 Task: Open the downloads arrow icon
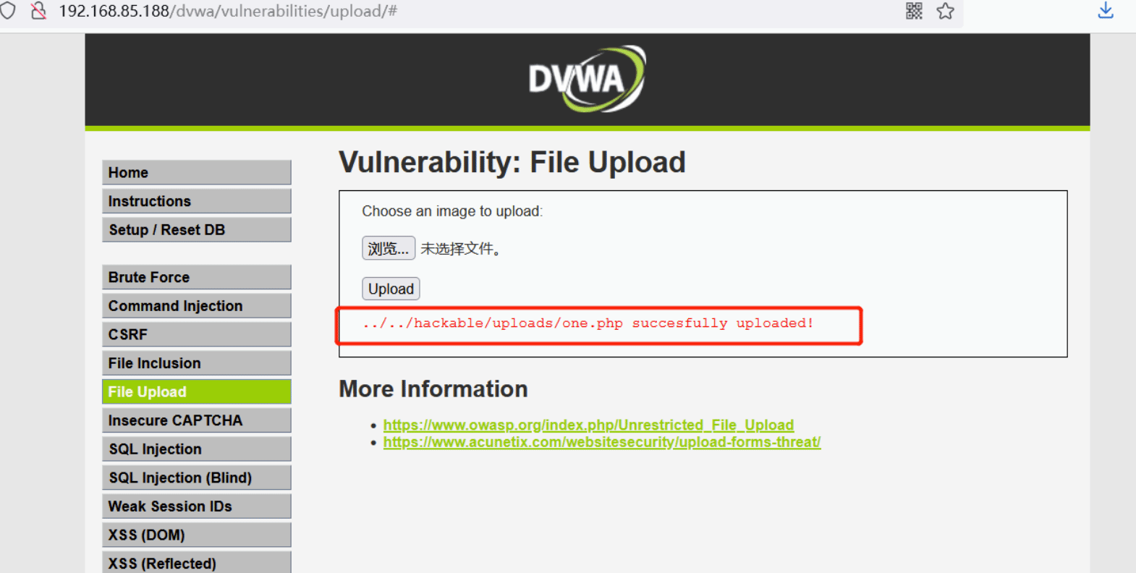click(1106, 10)
